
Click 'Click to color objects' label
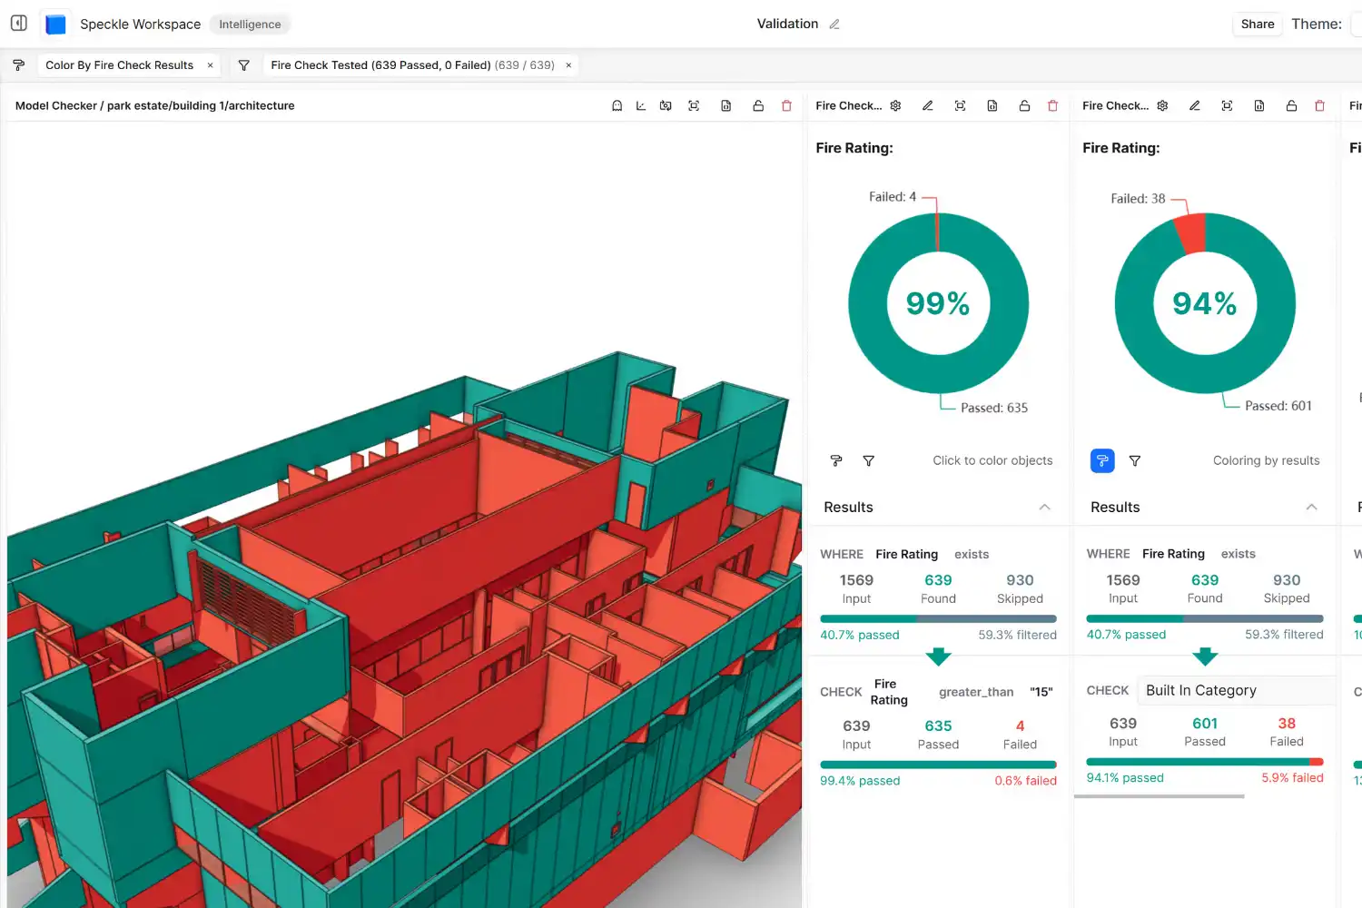pyautogui.click(x=992, y=461)
